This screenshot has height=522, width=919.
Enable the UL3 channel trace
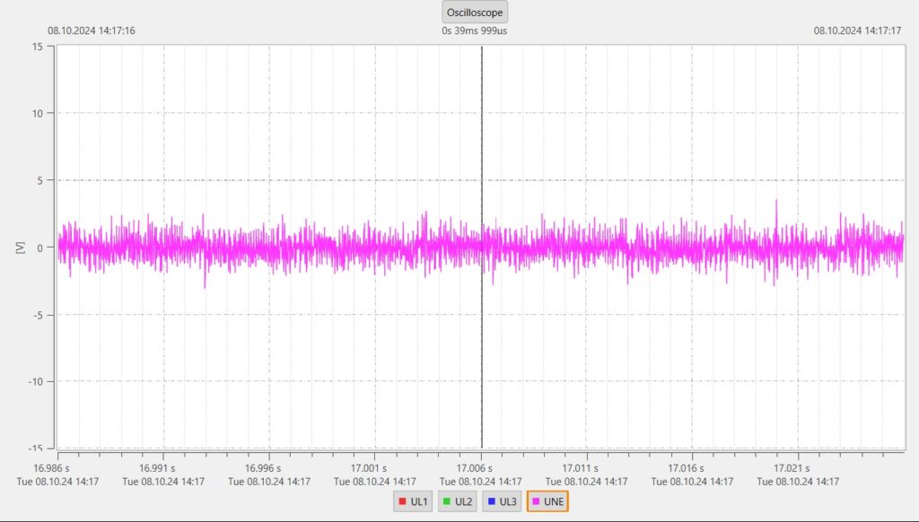tap(502, 501)
